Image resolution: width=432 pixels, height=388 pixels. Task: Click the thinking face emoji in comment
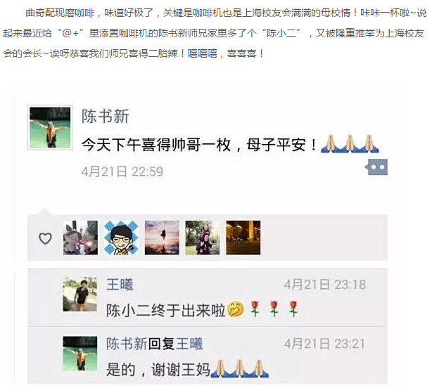point(235,309)
